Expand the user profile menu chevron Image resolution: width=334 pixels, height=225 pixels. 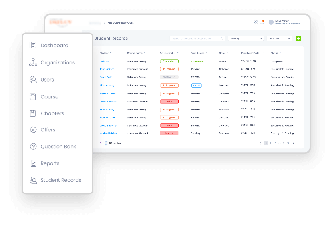(x=302, y=22)
